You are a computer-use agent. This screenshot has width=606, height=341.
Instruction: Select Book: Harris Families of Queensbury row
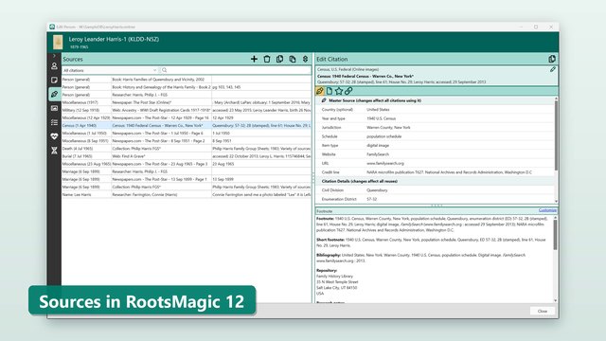(187, 80)
